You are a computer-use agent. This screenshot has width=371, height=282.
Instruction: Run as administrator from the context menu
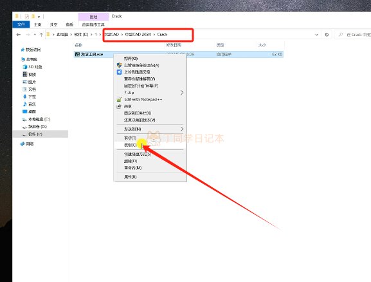pyautogui.click(x=141, y=65)
